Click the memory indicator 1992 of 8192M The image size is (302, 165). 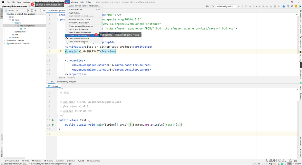(294, 164)
